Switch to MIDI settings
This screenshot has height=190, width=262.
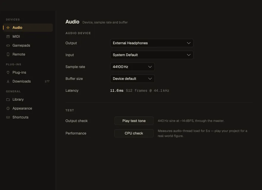(x=28, y=37)
